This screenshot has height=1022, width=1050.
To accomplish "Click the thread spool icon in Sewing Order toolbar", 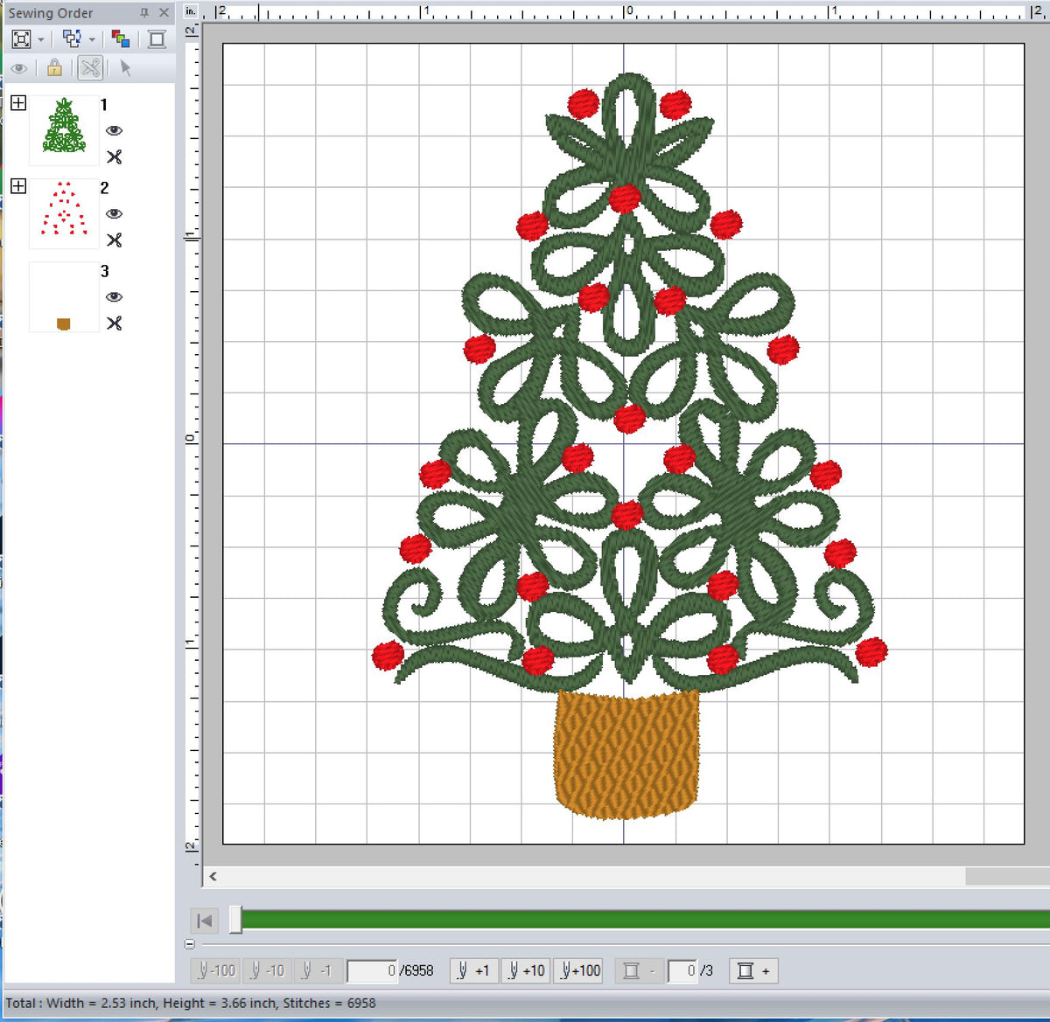I will click(x=157, y=39).
